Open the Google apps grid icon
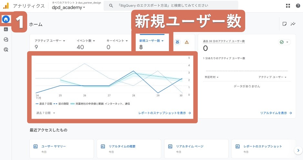 coord(288,6)
